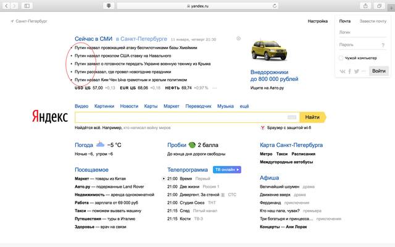The height and width of the screenshot is (247, 395).
Task: Click the weather cloud icon
Action: [x=100, y=144]
